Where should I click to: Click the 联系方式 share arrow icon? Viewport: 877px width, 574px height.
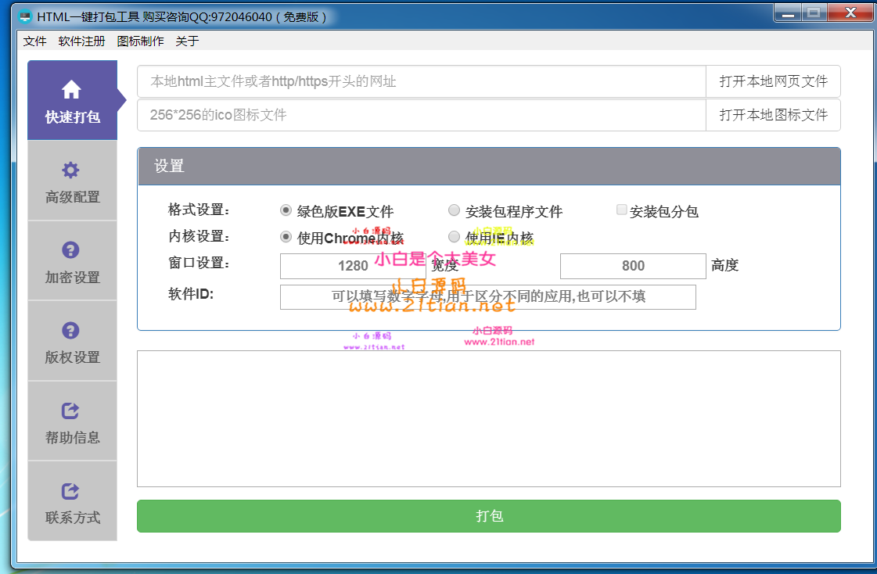(x=71, y=491)
